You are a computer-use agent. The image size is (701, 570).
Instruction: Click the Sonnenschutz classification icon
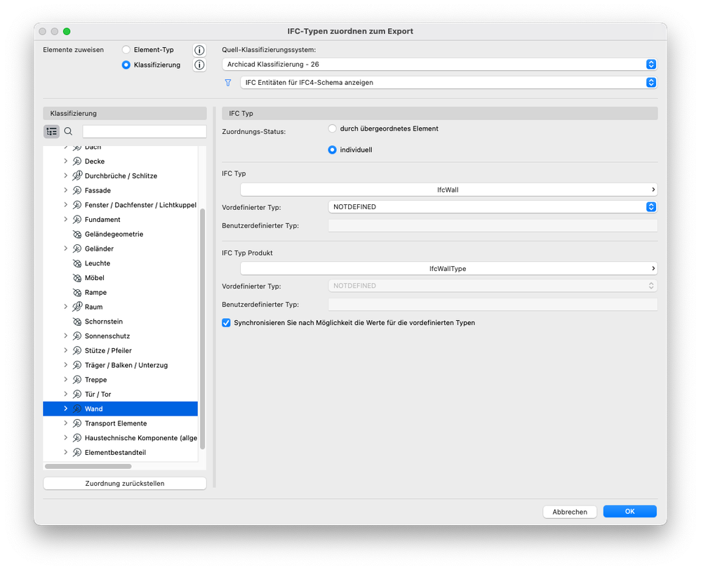(77, 336)
